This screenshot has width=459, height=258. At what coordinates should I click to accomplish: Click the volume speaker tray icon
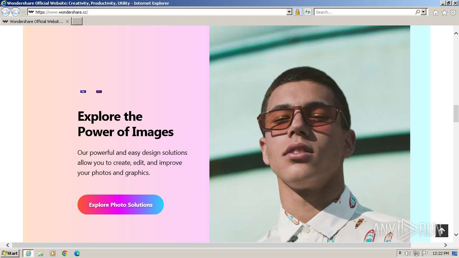408,253
